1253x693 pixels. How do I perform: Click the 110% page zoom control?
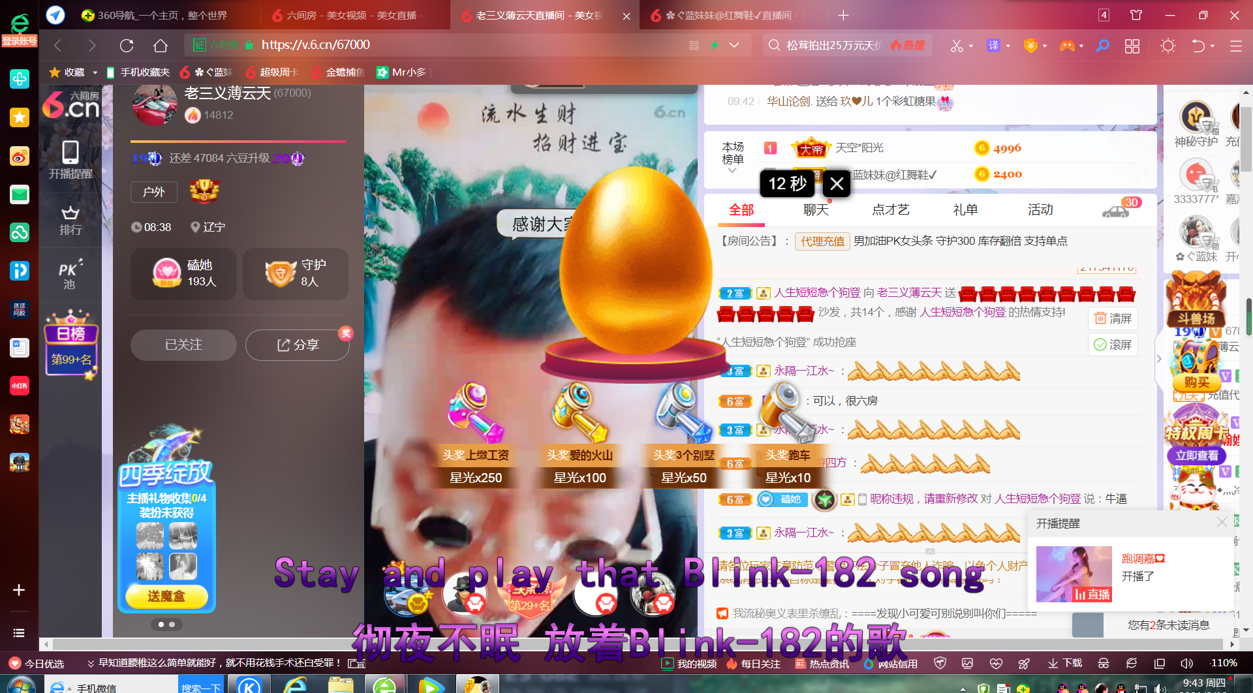tap(1224, 663)
